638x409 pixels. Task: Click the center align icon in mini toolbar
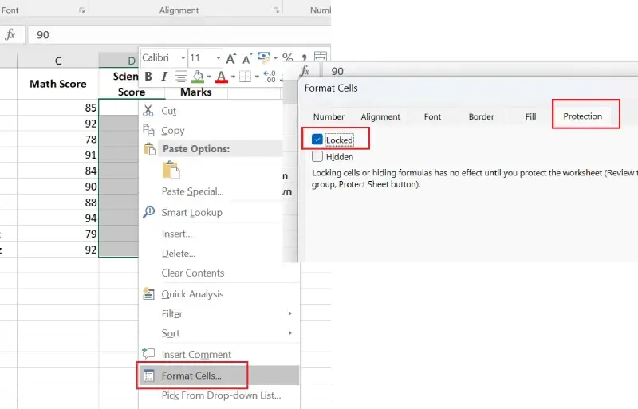181,76
